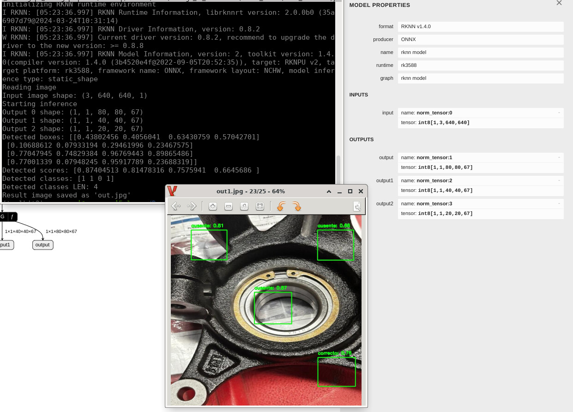The image size is (573, 412).
Task: Click the 'f' function node block
Action: click(x=12, y=216)
